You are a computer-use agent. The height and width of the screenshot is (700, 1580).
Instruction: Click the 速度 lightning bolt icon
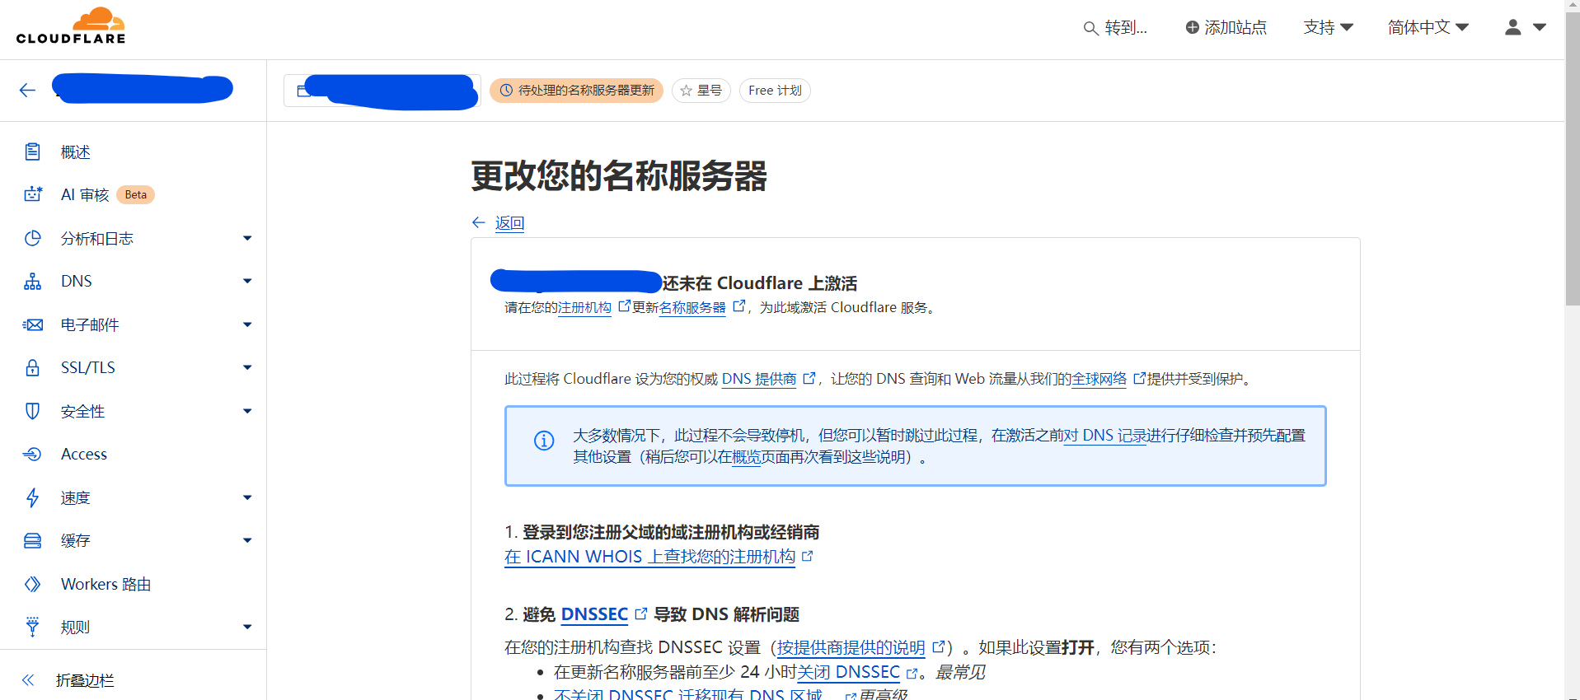coord(32,497)
